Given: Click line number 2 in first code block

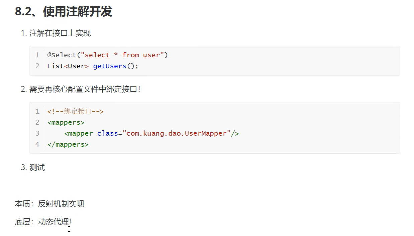Looking at the screenshot, I should [x=37, y=66].
